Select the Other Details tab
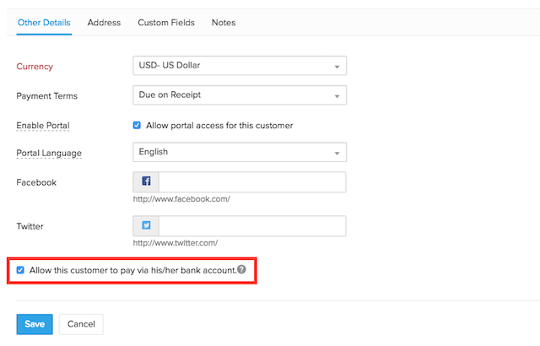 (44, 22)
